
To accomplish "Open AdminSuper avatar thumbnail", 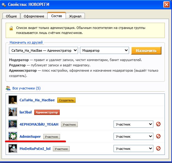I will click(13, 136).
